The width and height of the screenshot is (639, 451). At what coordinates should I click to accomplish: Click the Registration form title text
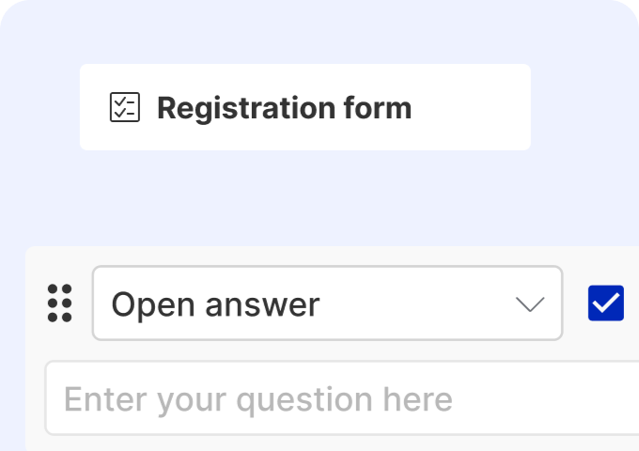click(284, 108)
